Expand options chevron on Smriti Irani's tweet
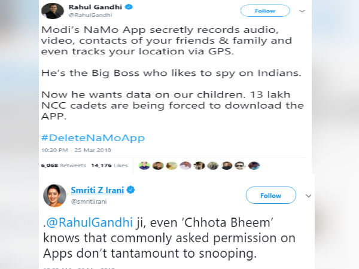This screenshot has height=269, width=359. [x=309, y=195]
